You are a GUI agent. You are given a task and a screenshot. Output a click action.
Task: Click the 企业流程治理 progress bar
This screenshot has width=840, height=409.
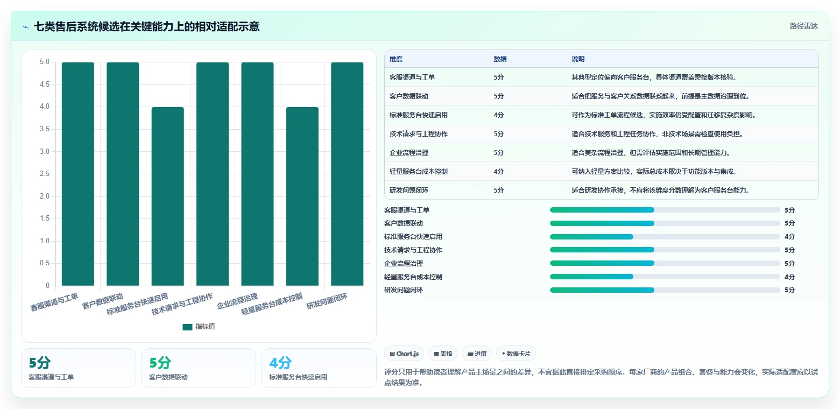[665, 263]
